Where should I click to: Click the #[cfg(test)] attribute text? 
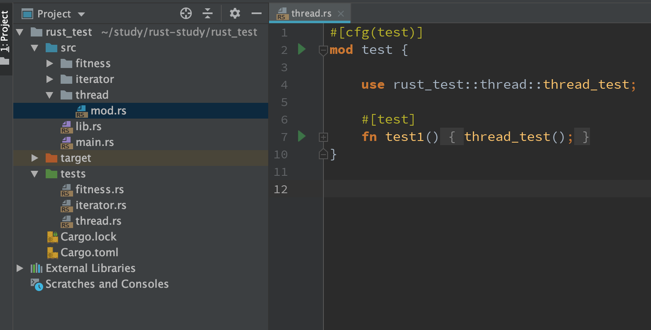coord(377,32)
